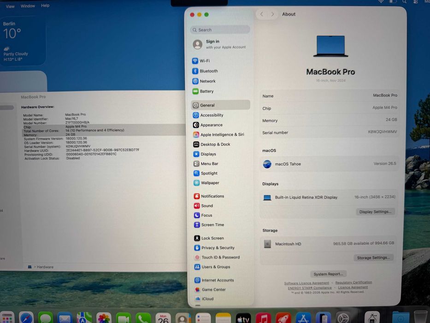Select the General item in the sidebar
The width and height of the screenshot is (430, 323).
(220, 105)
